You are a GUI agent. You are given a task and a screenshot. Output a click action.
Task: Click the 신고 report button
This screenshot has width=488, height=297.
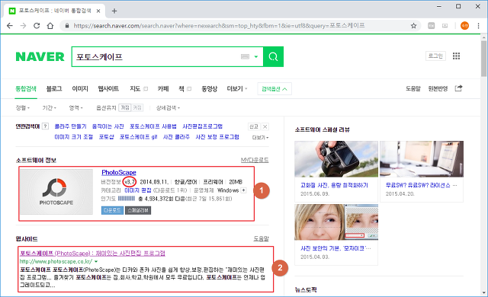(x=254, y=126)
